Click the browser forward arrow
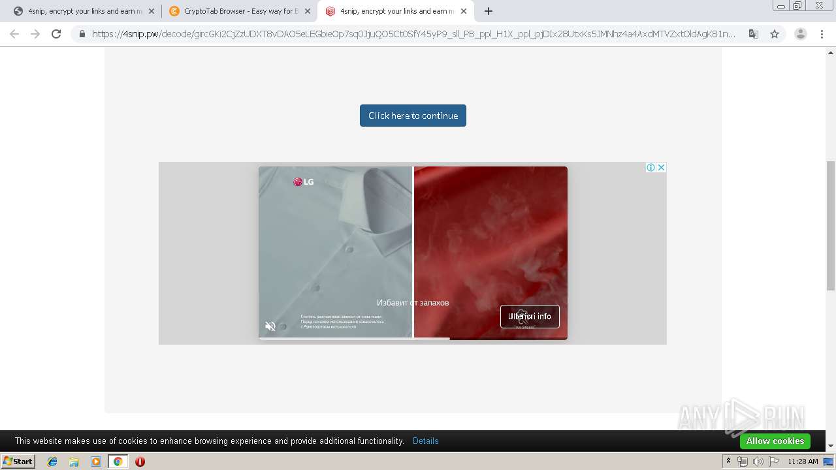 tap(35, 34)
